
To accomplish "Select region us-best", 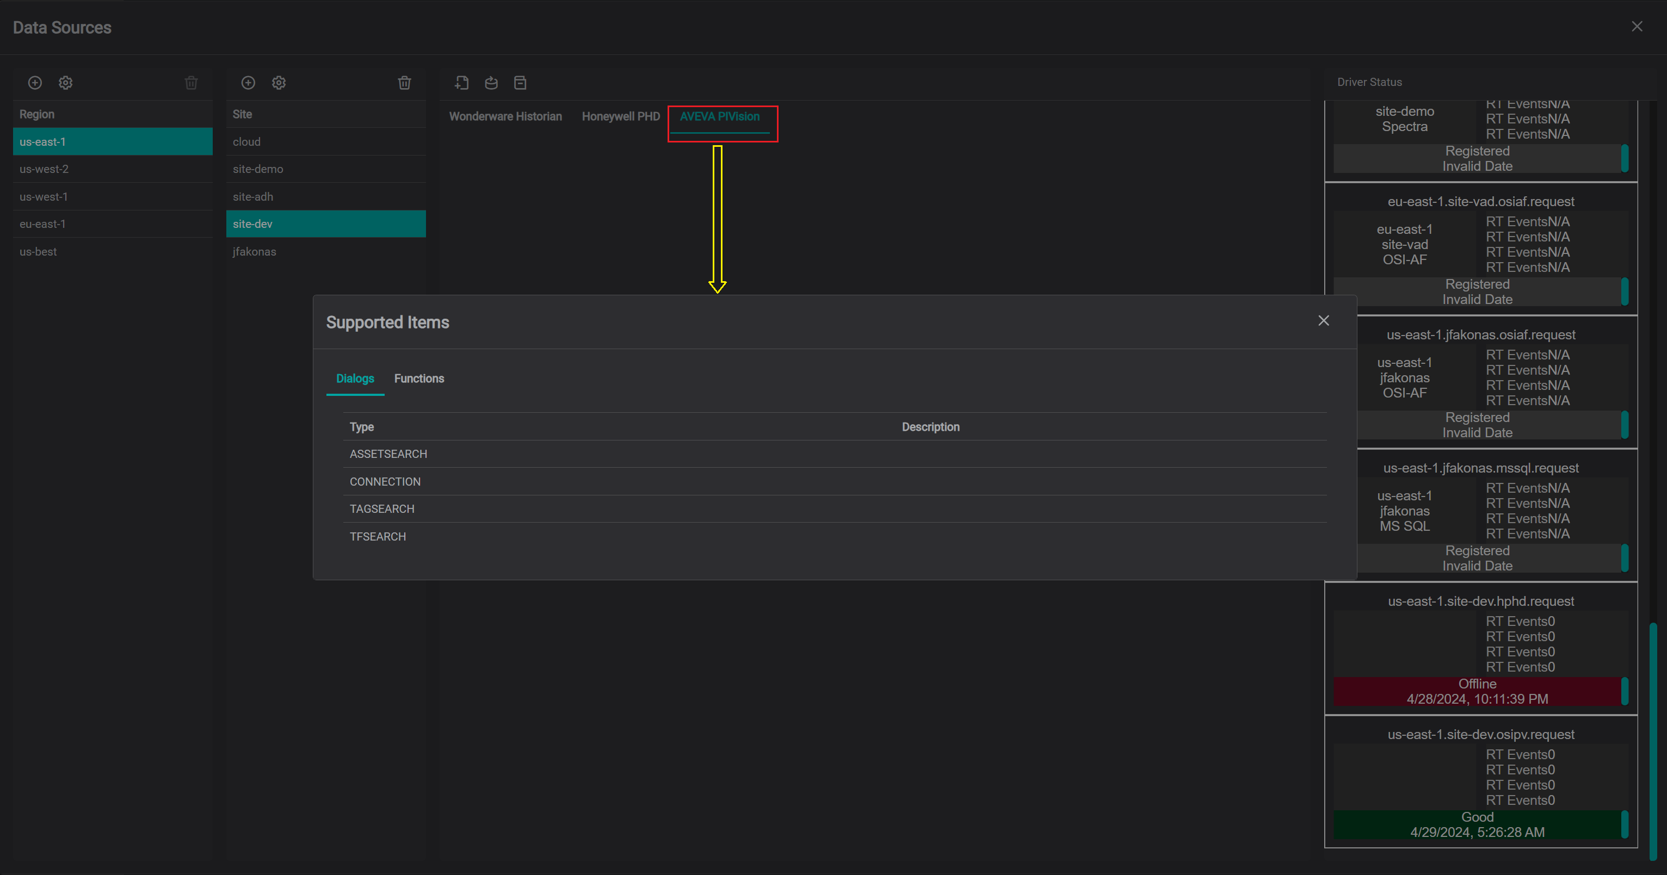I will pos(113,252).
